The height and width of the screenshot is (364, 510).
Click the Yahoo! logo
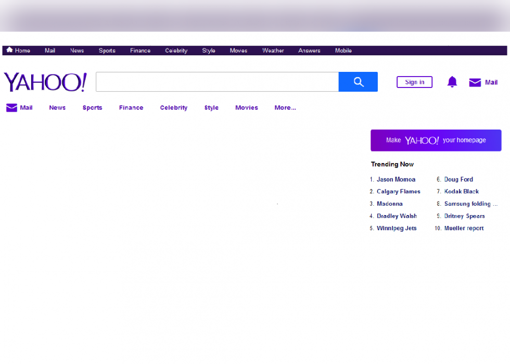pyautogui.click(x=45, y=82)
